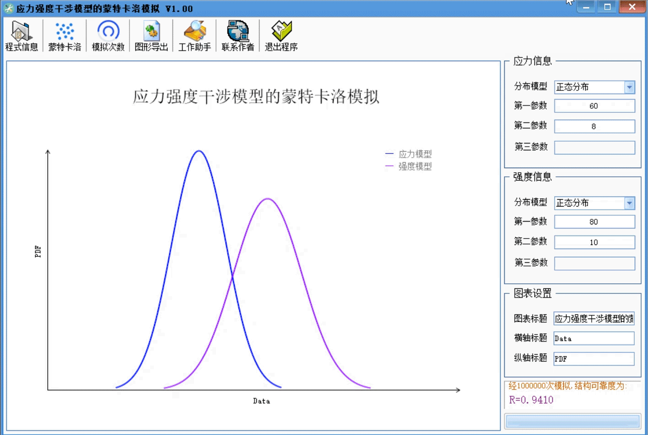Click the Data x-axis label on the chart
Screen dimensions: 648x435
pos(261,401)
